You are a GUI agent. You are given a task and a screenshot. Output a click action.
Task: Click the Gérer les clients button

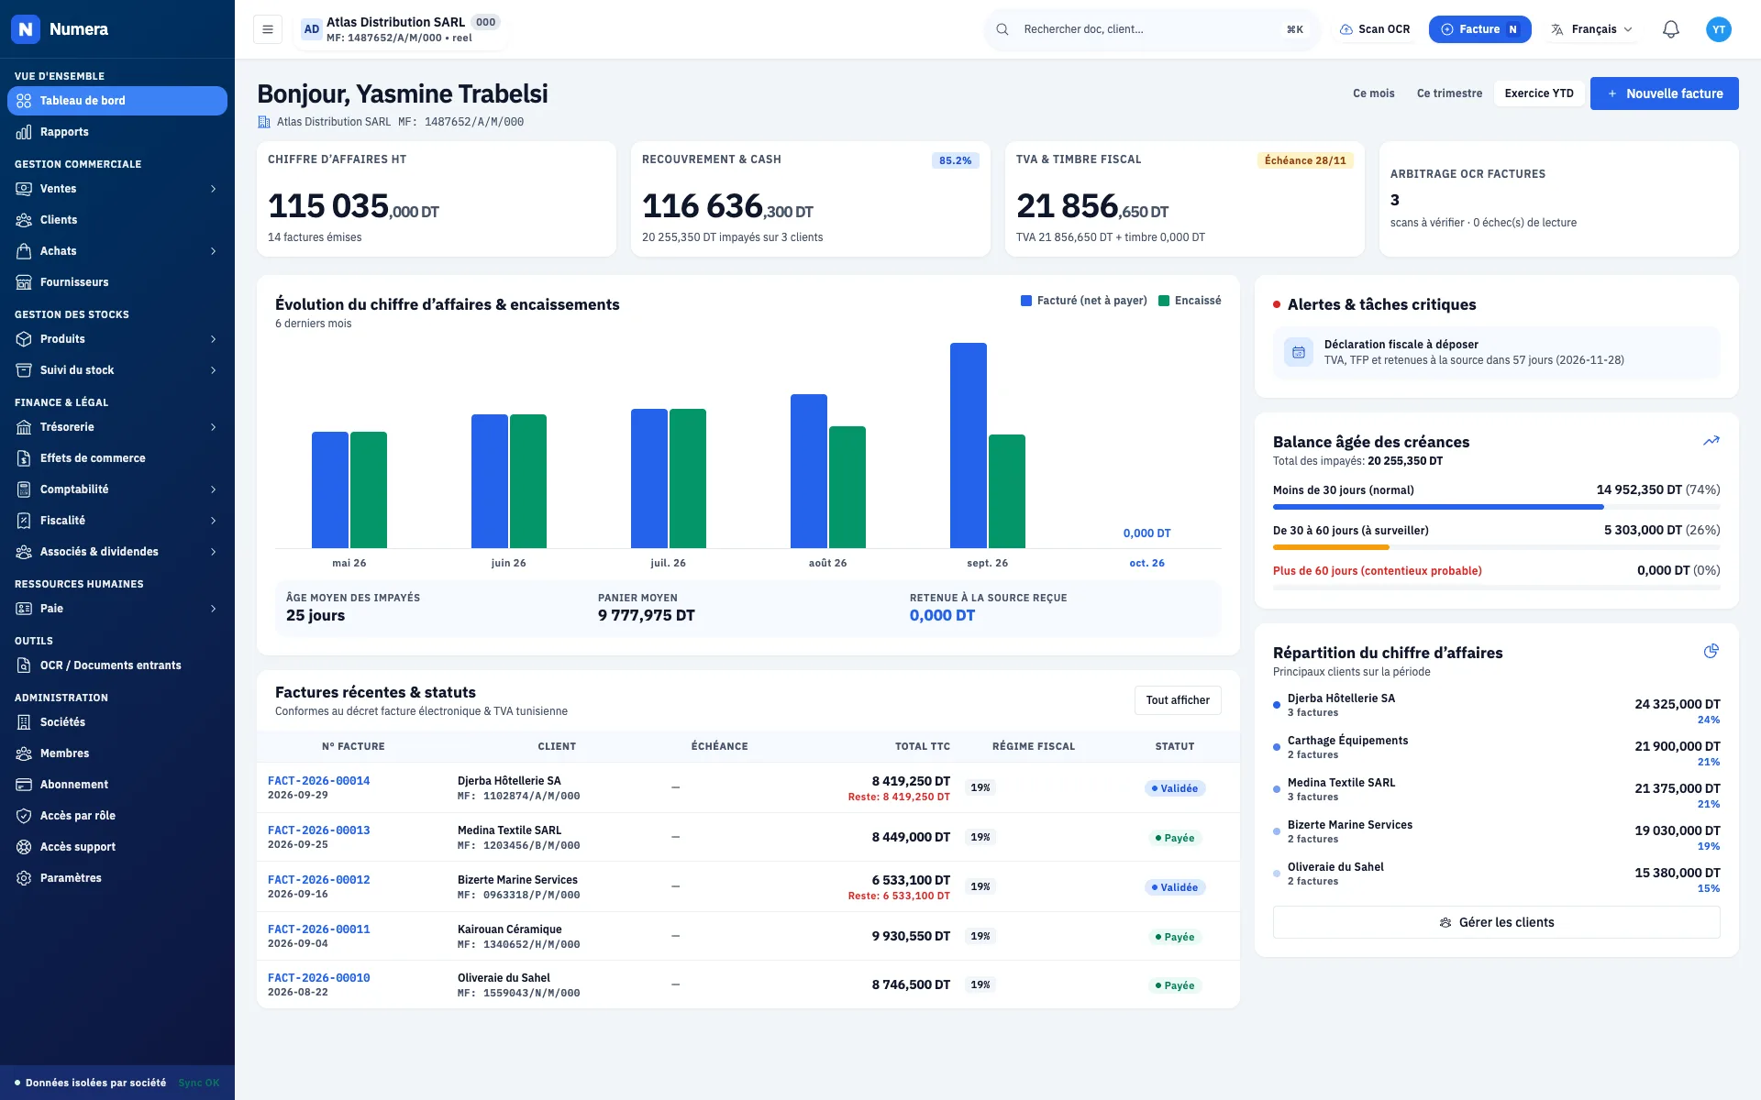point(1496,922)
